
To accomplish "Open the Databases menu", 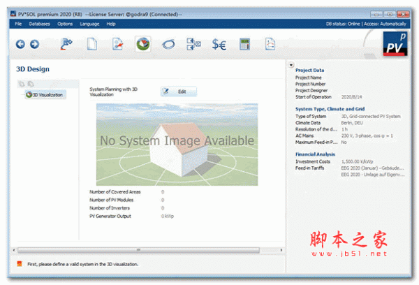I will point(40,24).
